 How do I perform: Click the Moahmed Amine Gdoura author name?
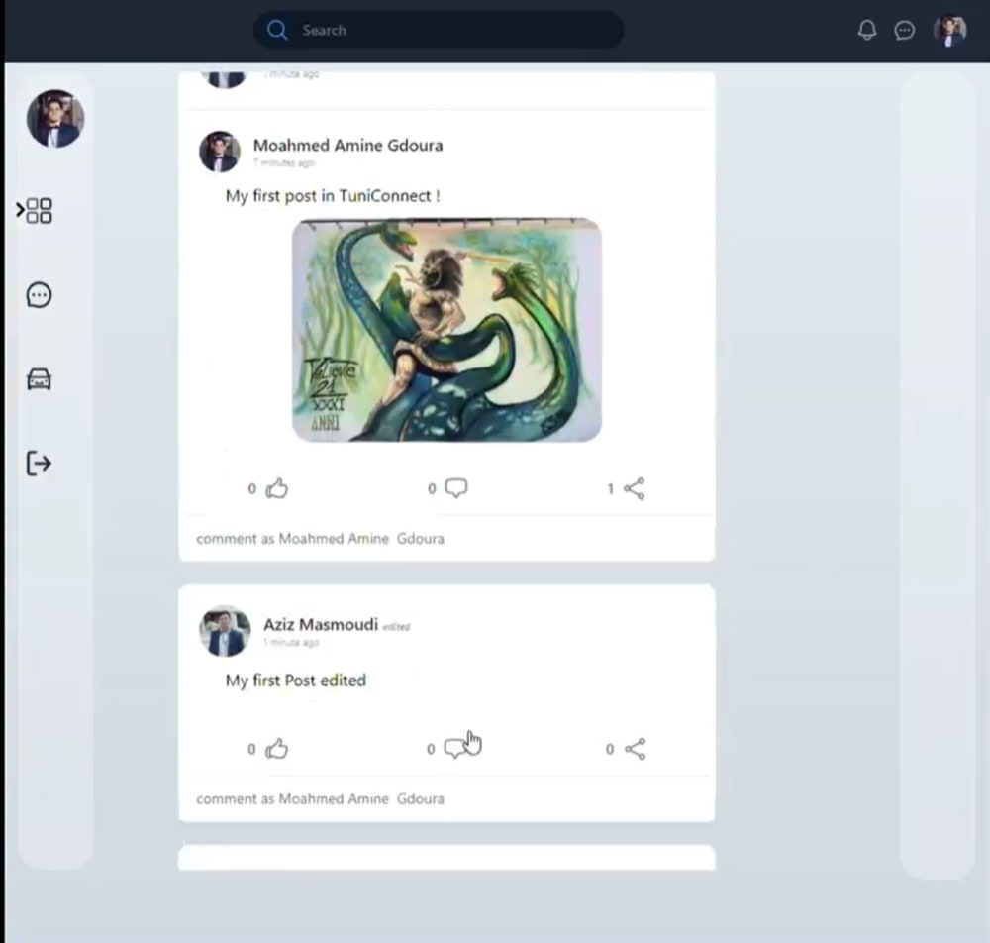pos(347,145)
